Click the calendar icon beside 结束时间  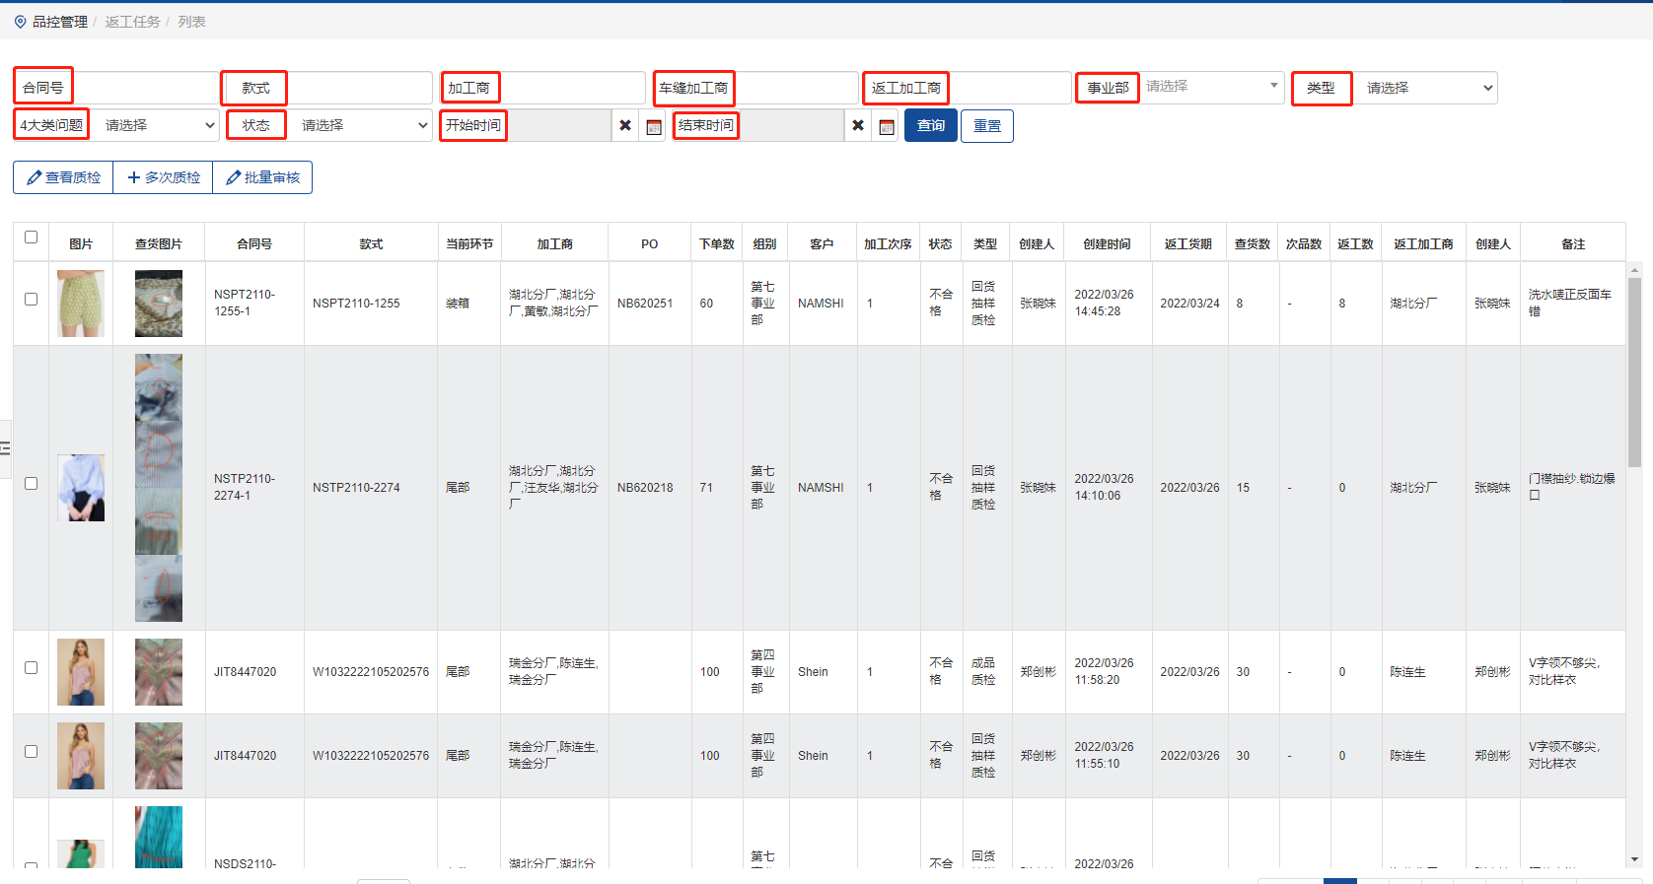tap(886, 126)
